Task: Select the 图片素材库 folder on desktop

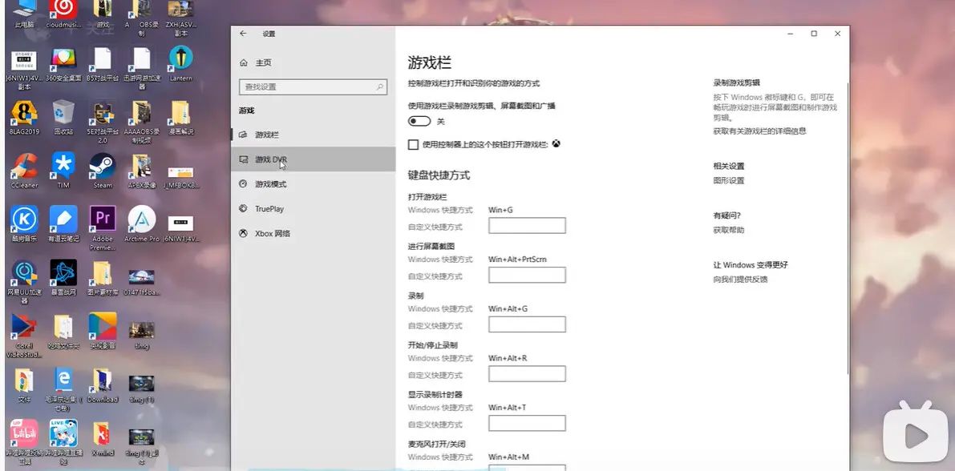Action: (103, 277)
